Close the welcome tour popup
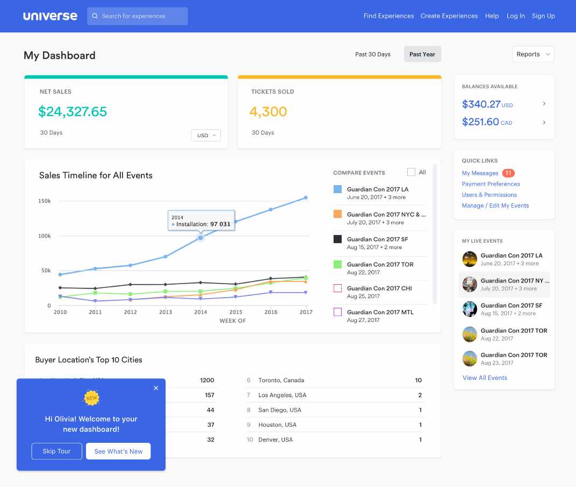 (156, 388)
